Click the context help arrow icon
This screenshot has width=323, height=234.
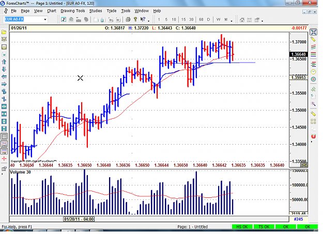143,20
